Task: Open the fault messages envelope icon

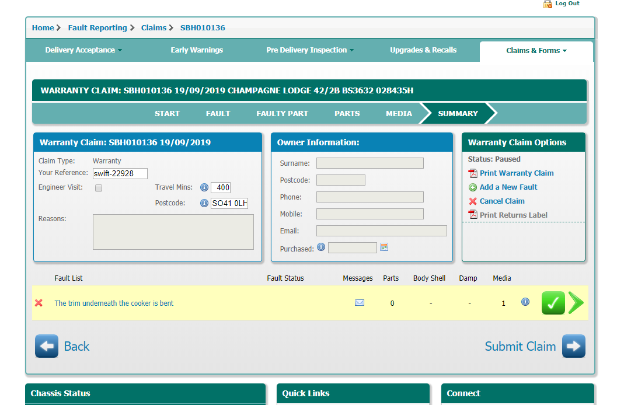Action: [x=360, y=303]
